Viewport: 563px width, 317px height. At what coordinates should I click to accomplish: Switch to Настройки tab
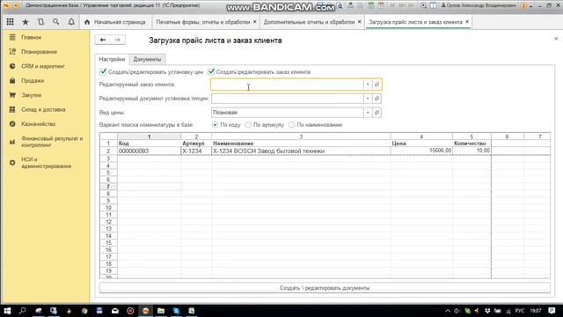[112, 59]
